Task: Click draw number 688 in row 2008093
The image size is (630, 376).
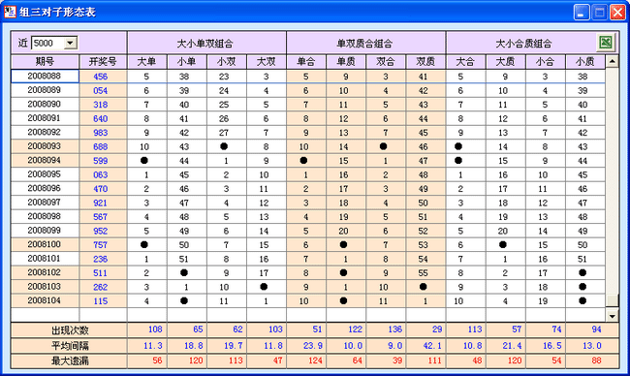Action: 101,146
